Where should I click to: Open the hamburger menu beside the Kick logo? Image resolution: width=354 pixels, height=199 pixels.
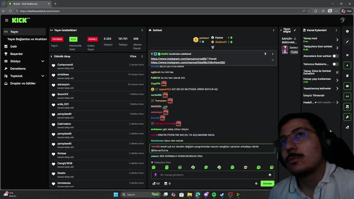click(x=6, y=20)
